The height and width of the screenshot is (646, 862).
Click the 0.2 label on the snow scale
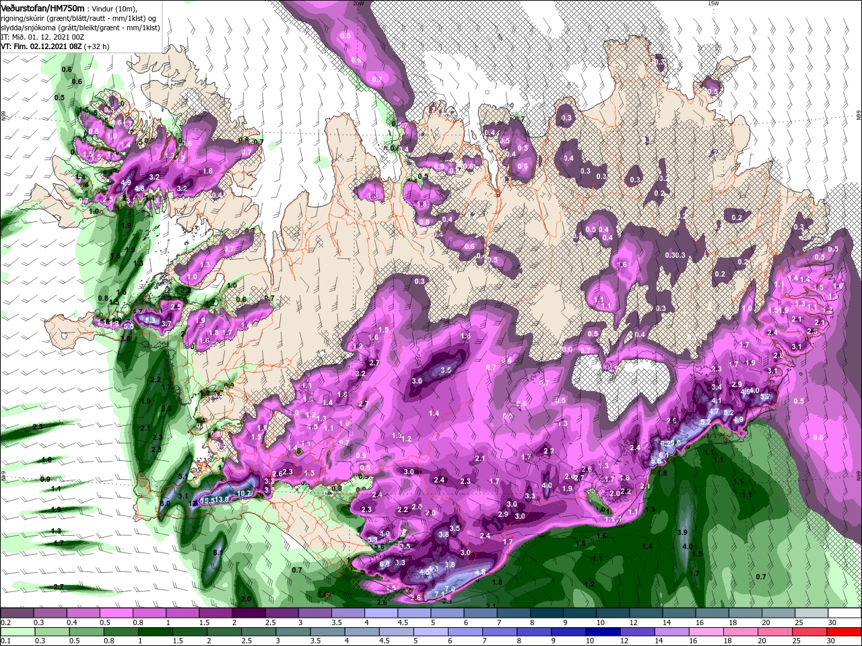click(5, 622)
